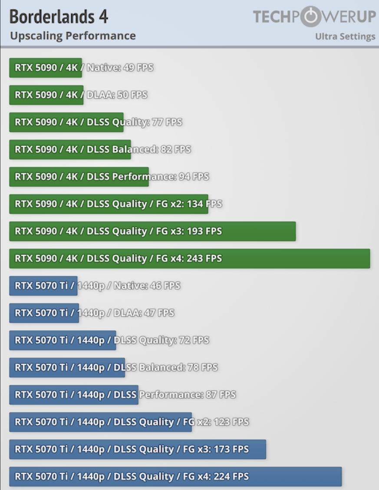379x490 pixels.
Task: Select the RTX 5070 Ti DLSS Performance 87 FPS bar
Action: click(74, 395)
